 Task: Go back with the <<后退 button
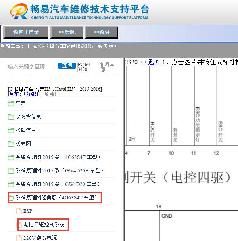[67, 33]
